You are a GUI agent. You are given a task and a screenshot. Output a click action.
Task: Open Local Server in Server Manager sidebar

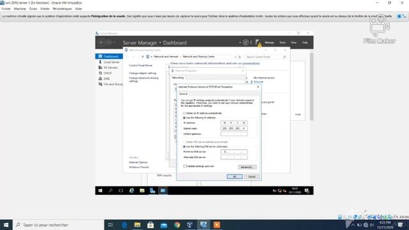(111, 62)
